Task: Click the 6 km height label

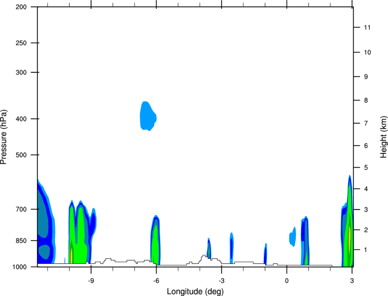Action: (366, 146)
